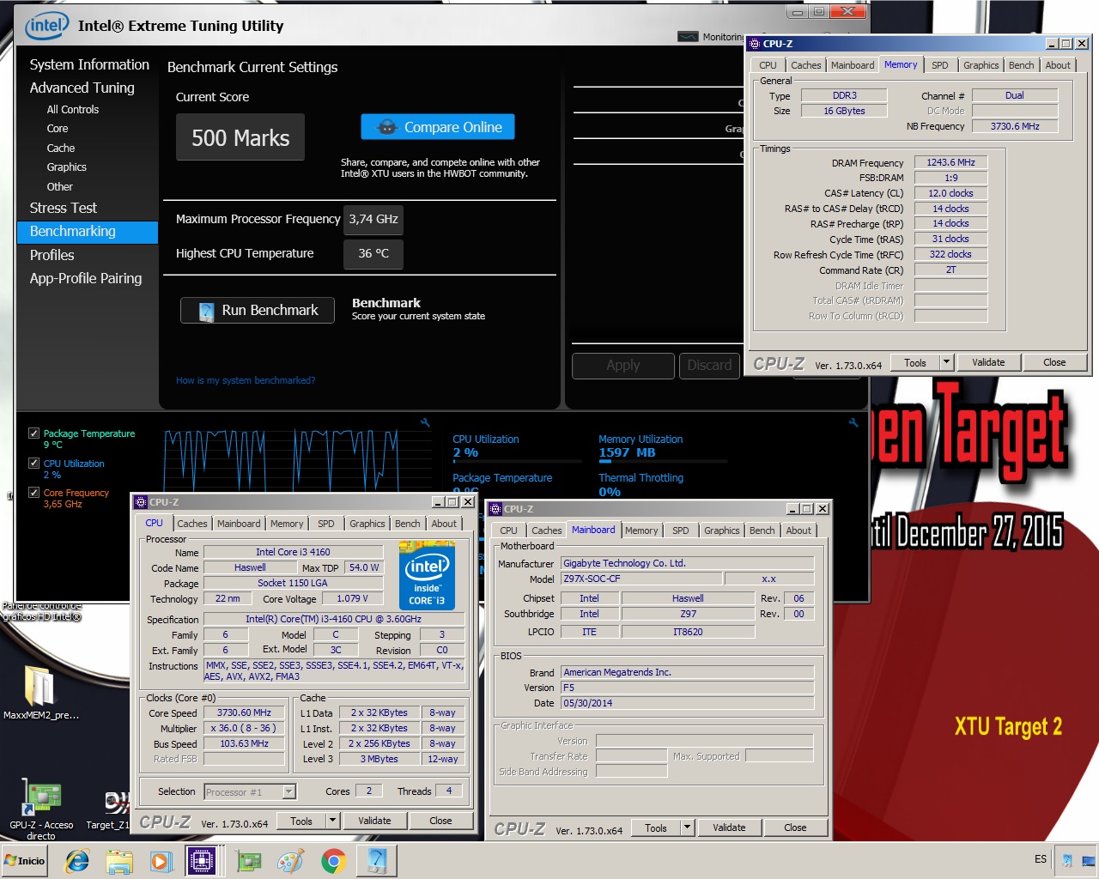
Task: Click Close button in CPU-Z Mainboard window
Action: pos(795,827)
